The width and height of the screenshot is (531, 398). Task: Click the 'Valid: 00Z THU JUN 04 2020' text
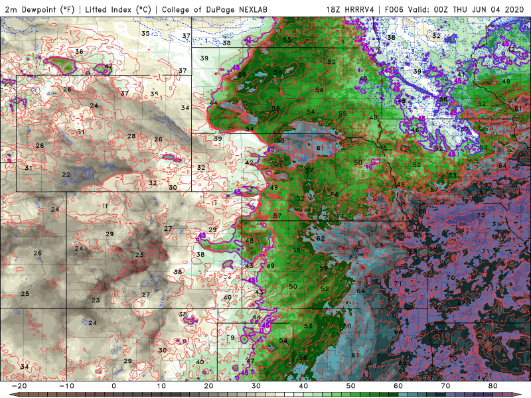click(x=466, y=9)
